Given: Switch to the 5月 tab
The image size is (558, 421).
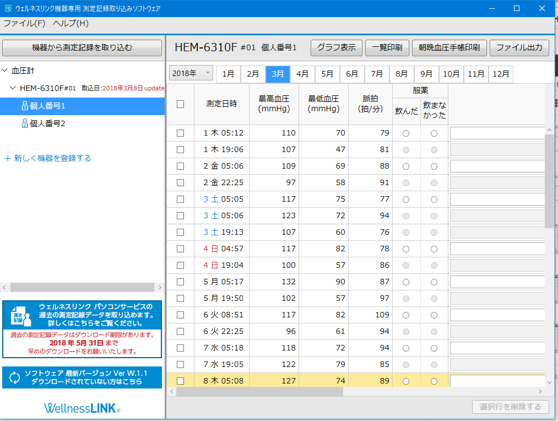Looking at the screenshot, I should pyautogui.click(x=327, y=74).
